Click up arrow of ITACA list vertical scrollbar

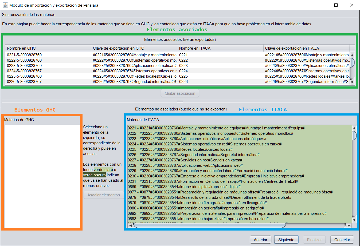(x=354, y=128)
